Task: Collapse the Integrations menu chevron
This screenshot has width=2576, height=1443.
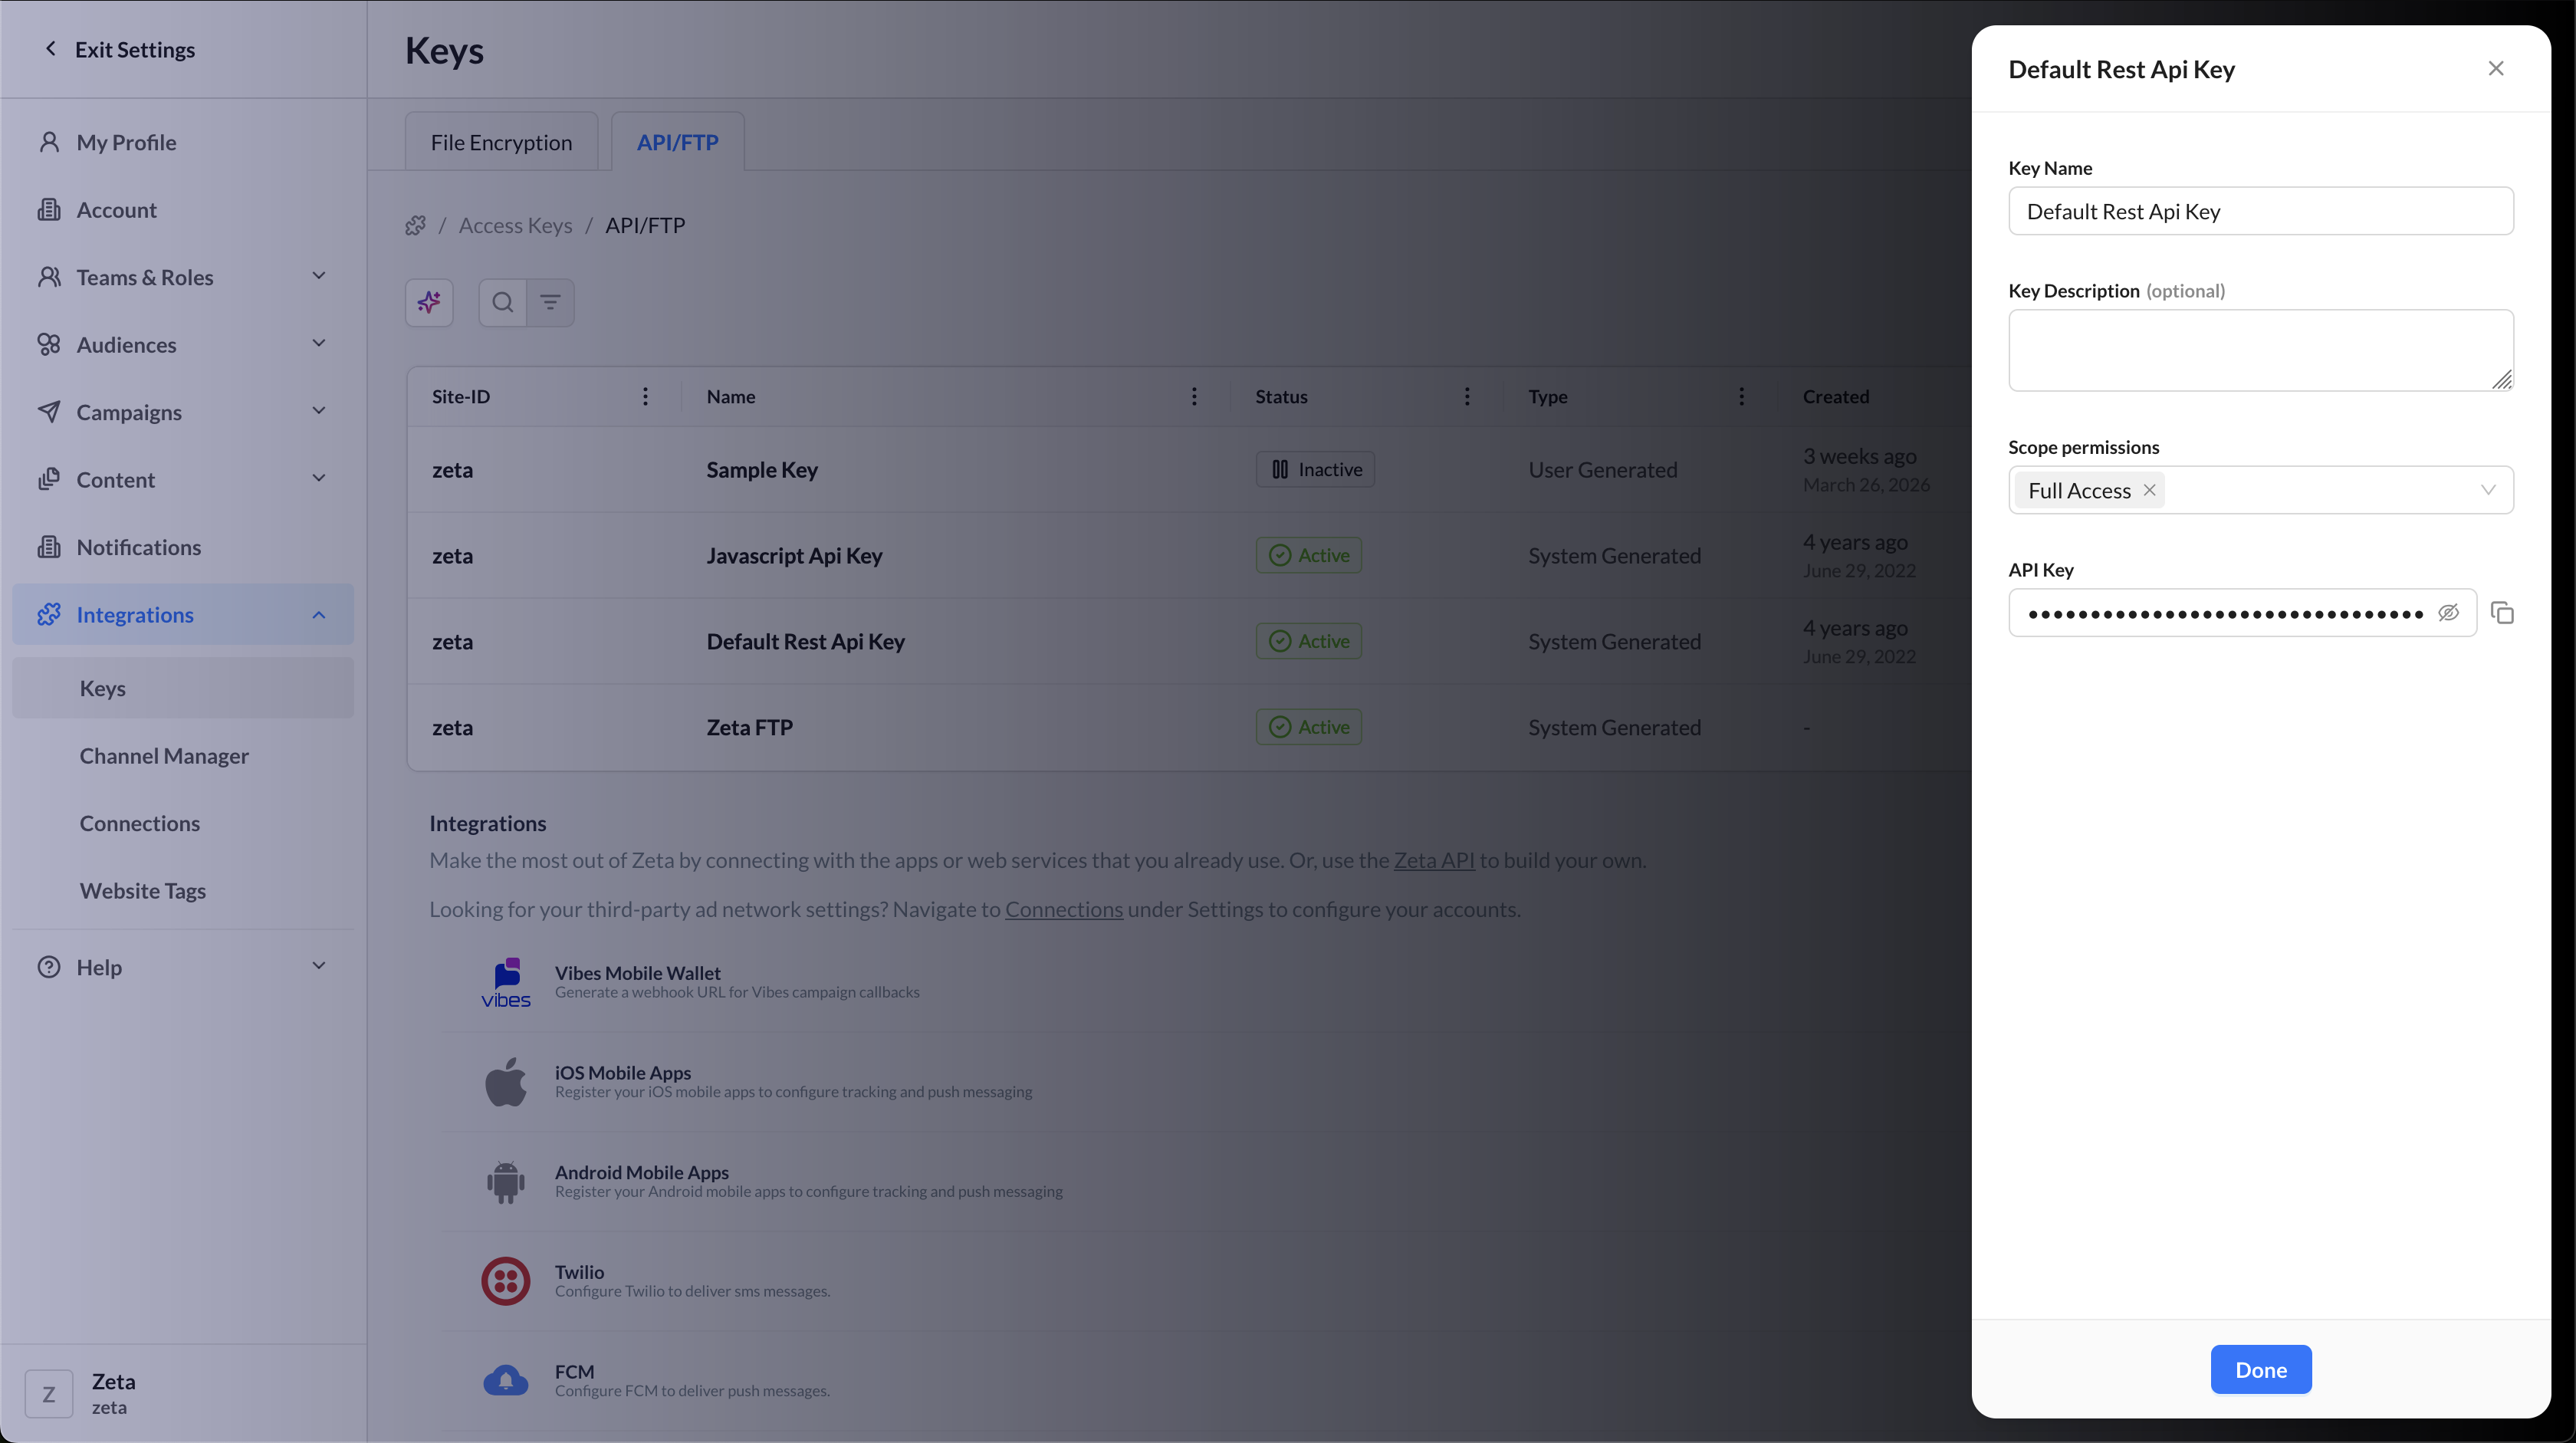Action: click(x=319, y=615)
